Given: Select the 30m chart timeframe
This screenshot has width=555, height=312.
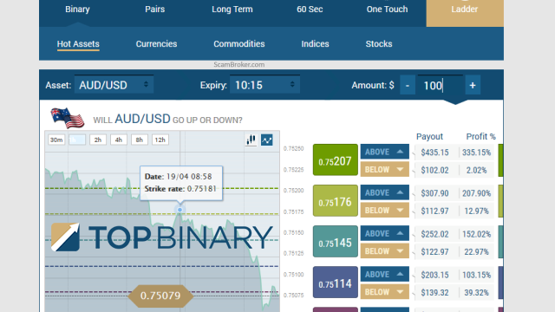Looking at the screenshot, I should pyautogui.click(x=56, y=140).
